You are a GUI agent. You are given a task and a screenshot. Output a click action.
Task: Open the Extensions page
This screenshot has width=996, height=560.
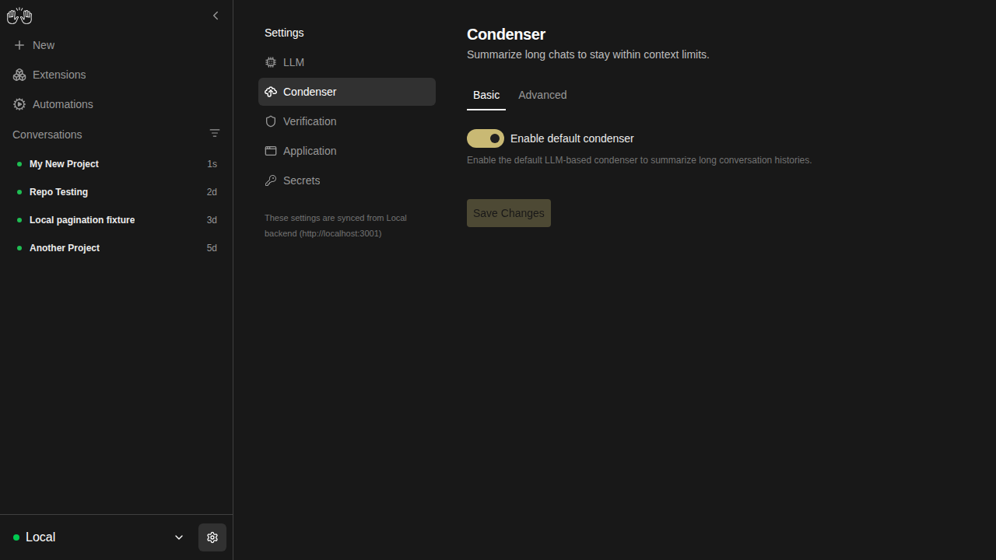[x=116, y=75]
